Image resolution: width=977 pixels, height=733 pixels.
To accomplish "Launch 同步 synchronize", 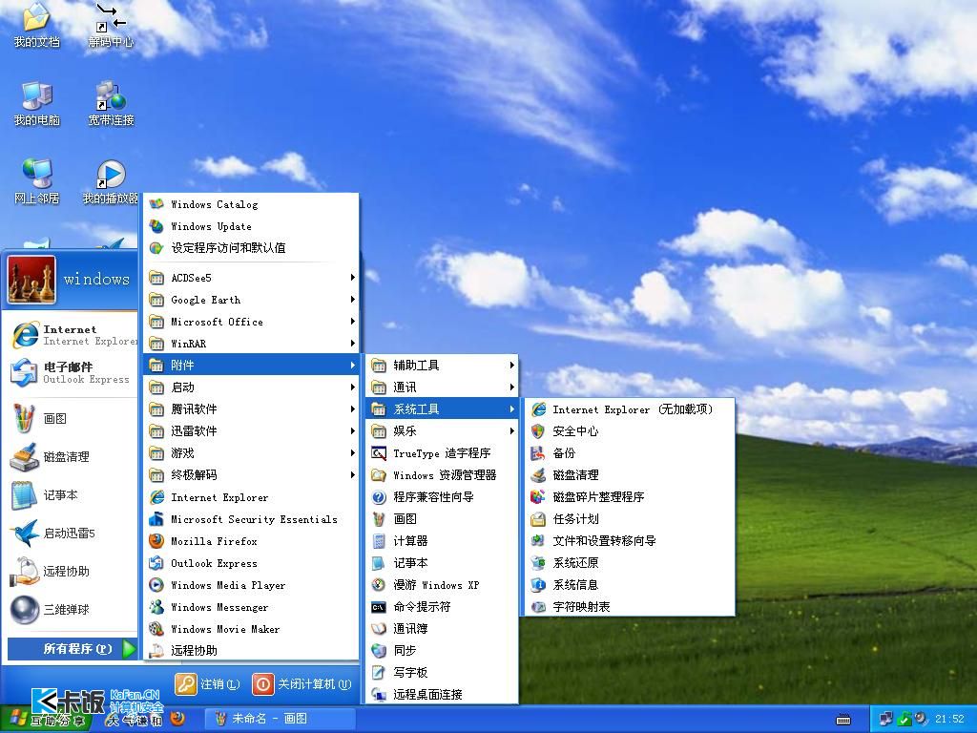I will tap(442, 651).
